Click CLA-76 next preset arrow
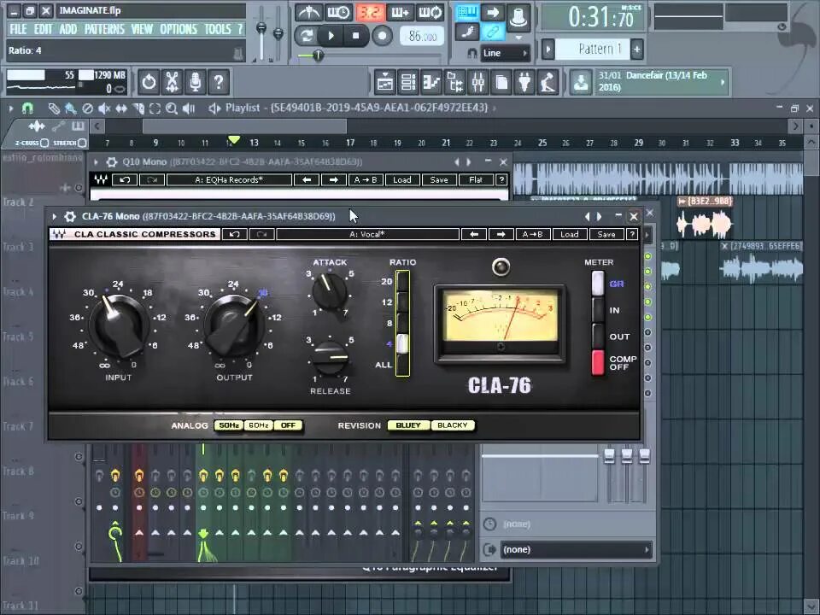The width and height of the screenshot is (820, 615). pos(501,234)
